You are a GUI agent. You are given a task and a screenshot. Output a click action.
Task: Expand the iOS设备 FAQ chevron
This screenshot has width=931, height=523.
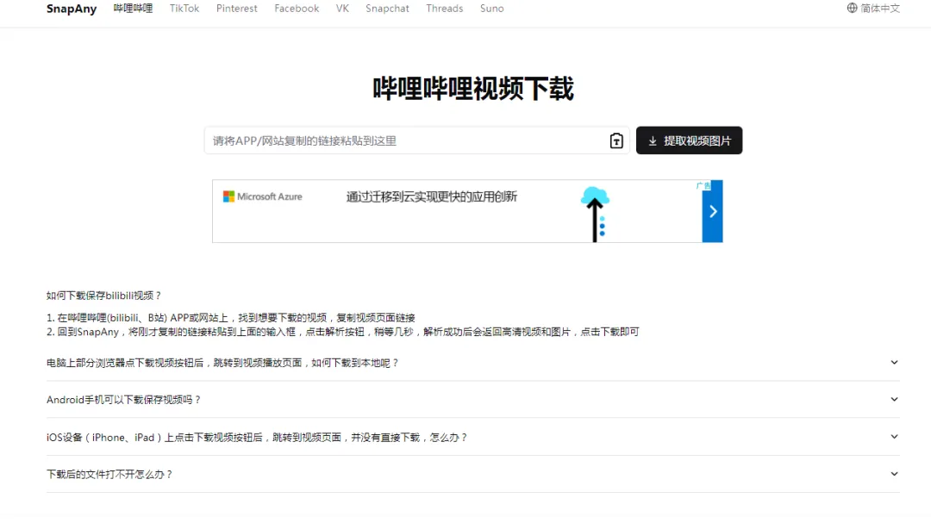(894, 437)
